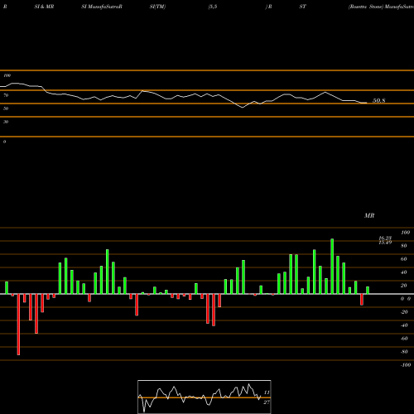Click the 100 label on right MR axis
This screenshot has height=414, width=414.
(406, 233)
